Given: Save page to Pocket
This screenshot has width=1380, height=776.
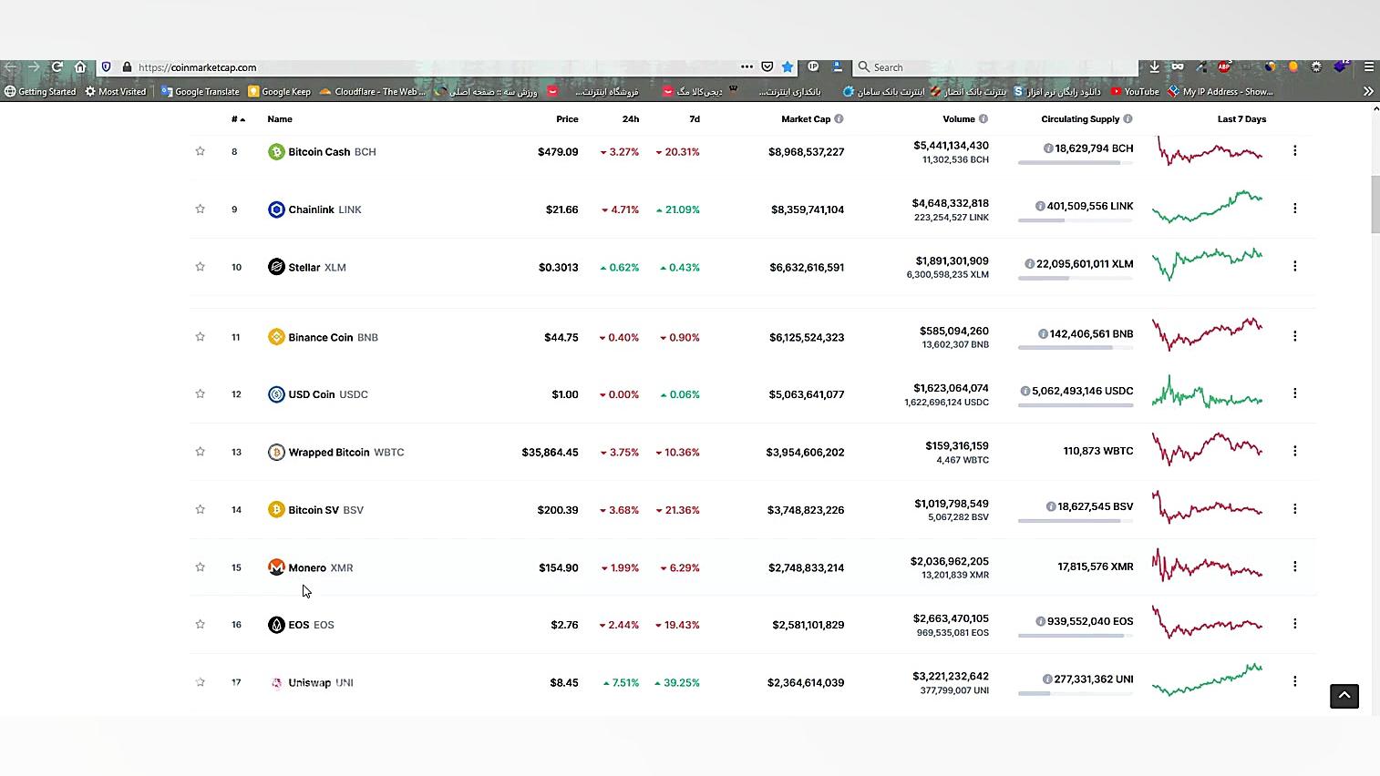Looking at the screenshot, I should (767, 66).
